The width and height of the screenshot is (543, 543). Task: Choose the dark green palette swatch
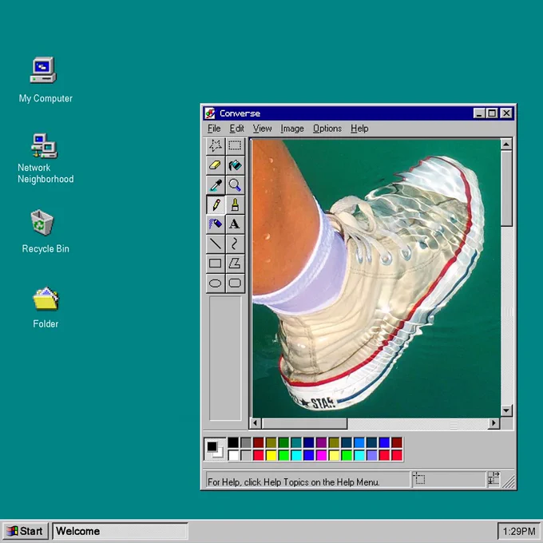tap(283, 442)
